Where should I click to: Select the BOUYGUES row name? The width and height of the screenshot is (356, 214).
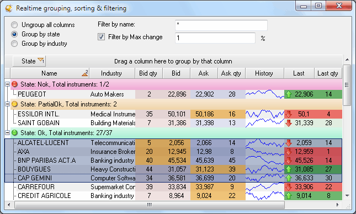(x=35, y=169)
